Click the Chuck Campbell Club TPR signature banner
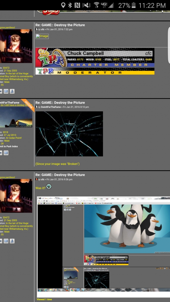 point(95,57)
